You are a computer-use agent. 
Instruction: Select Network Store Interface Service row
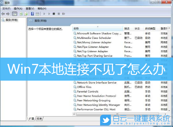point(120,83)
